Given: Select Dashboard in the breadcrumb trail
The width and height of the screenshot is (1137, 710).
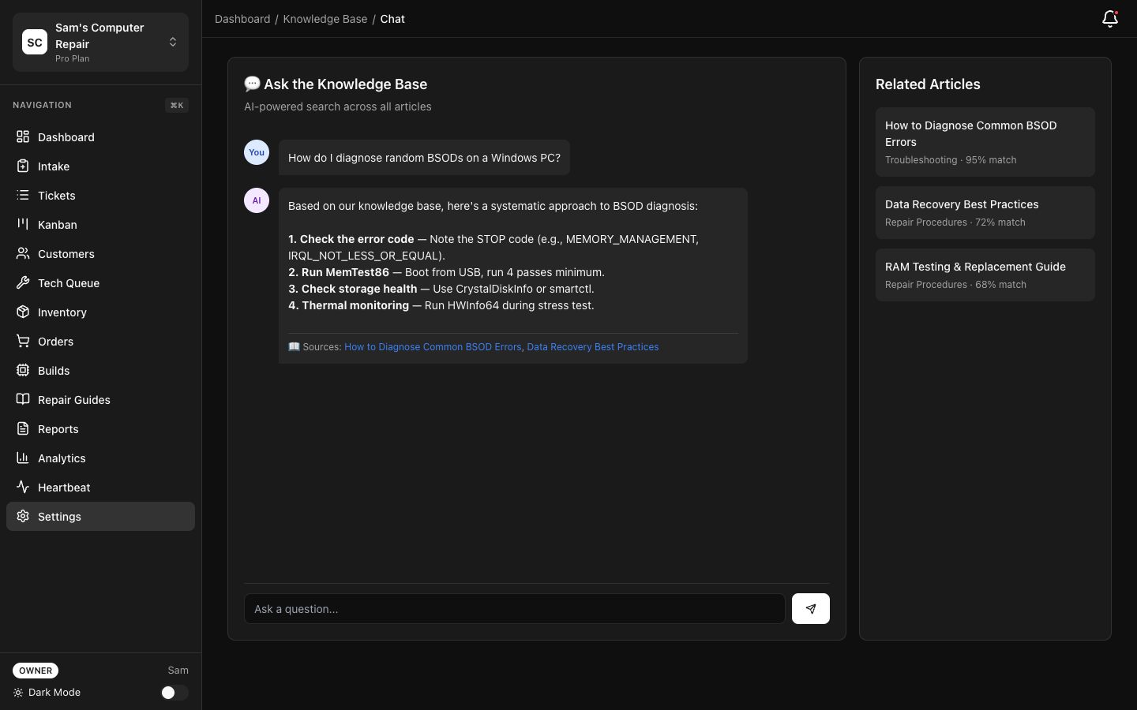Looking at the screenshot, I should point(242,18).
